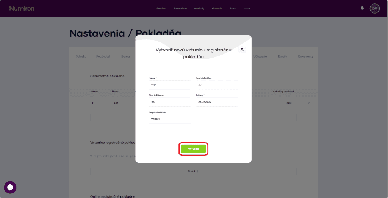Click the green Vytvoriť button

(x=193, y=149)
